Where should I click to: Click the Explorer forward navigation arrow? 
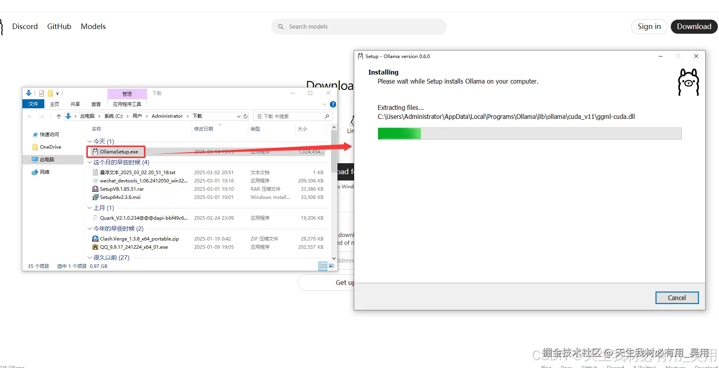tap(42, 116)
